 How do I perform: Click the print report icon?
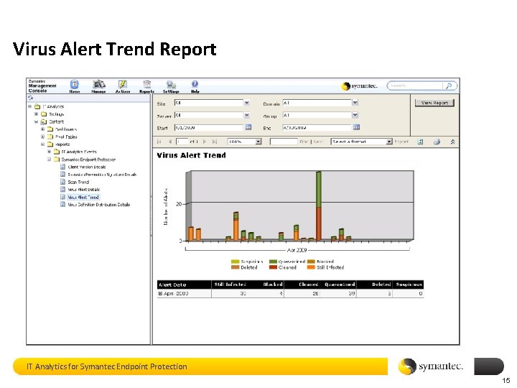[437, 142]
